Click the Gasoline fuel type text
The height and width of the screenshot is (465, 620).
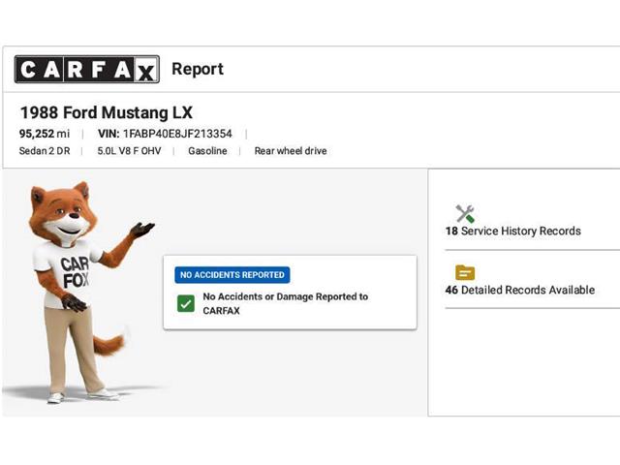(x=207, y=151)
